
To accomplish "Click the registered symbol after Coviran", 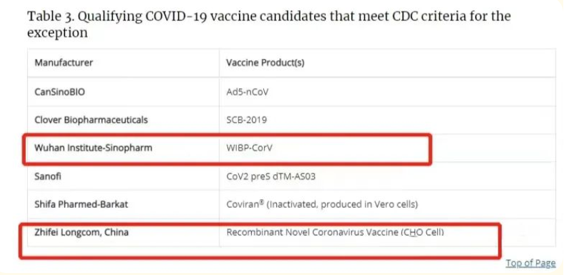I will 261,202.
